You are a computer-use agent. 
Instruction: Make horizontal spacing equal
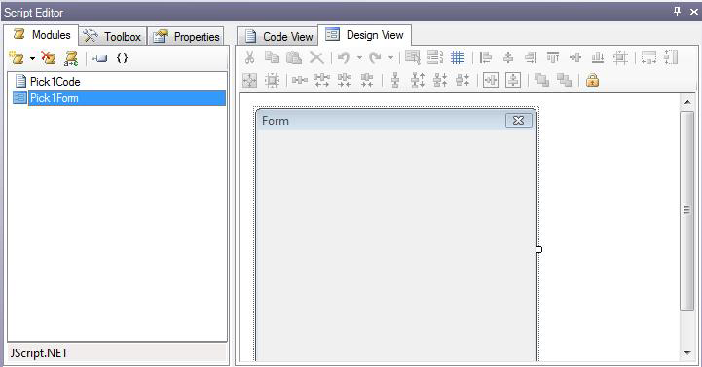300,81
